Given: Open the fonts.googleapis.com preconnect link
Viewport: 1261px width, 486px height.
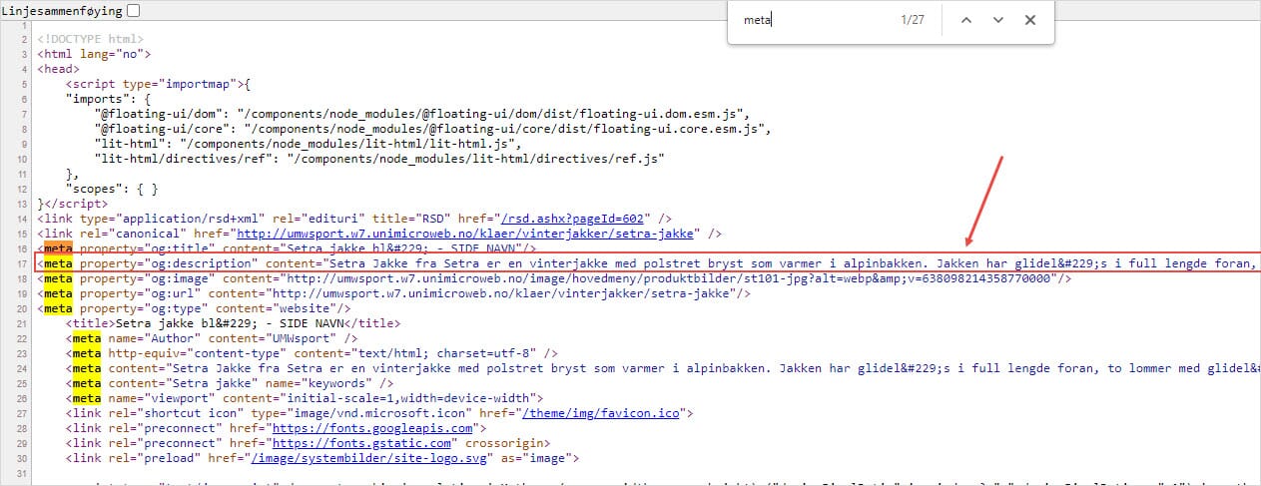Looking at the screenshot, I should pos(346,427).
